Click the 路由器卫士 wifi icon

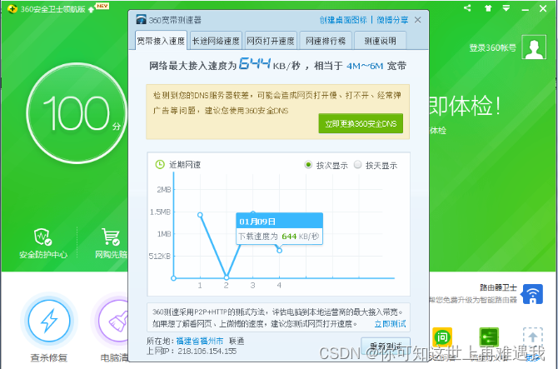533,294
